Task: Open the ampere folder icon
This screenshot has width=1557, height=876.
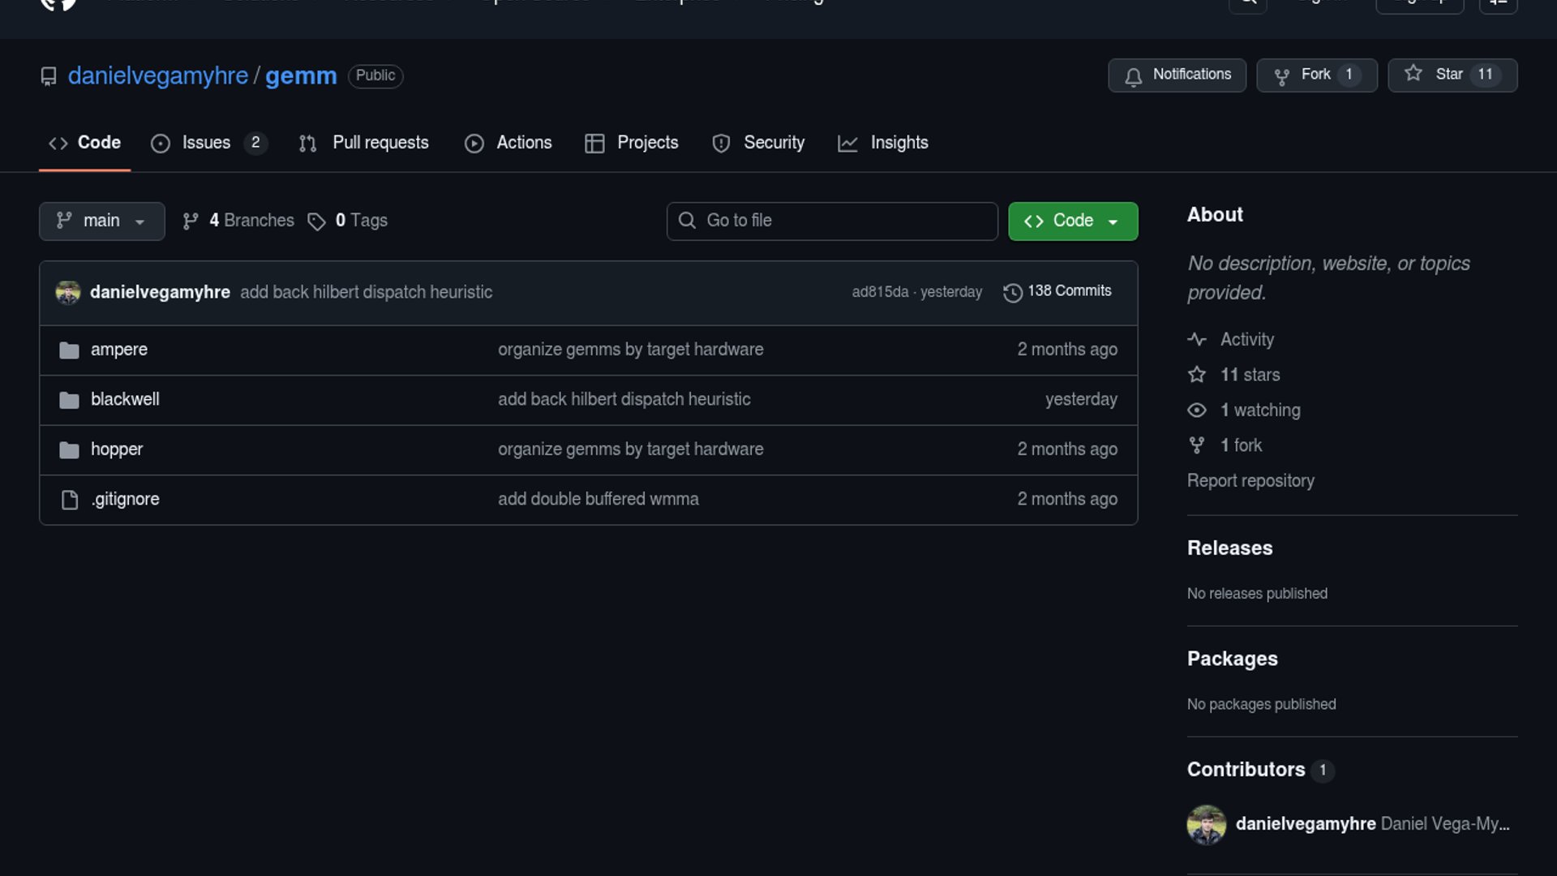Action: coord(69,350)
